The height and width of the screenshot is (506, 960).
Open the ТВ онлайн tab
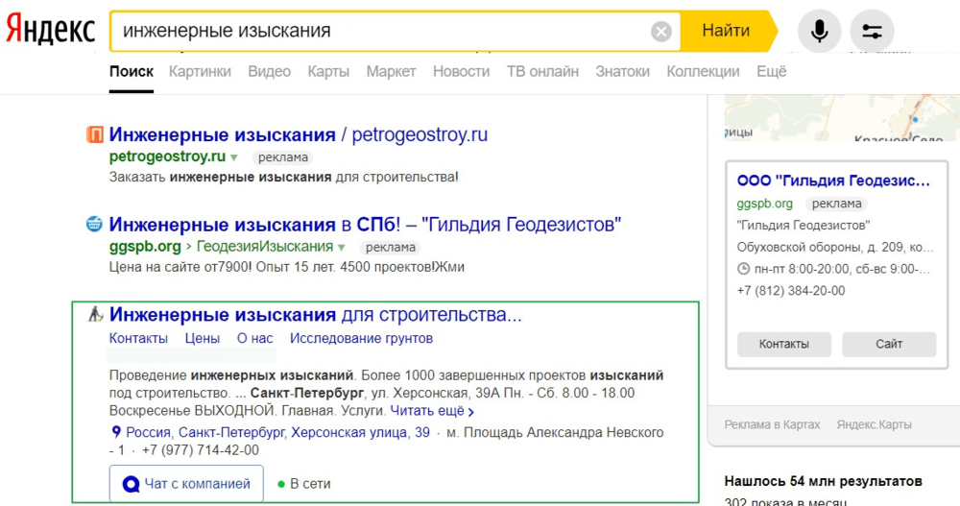[542, 72]
